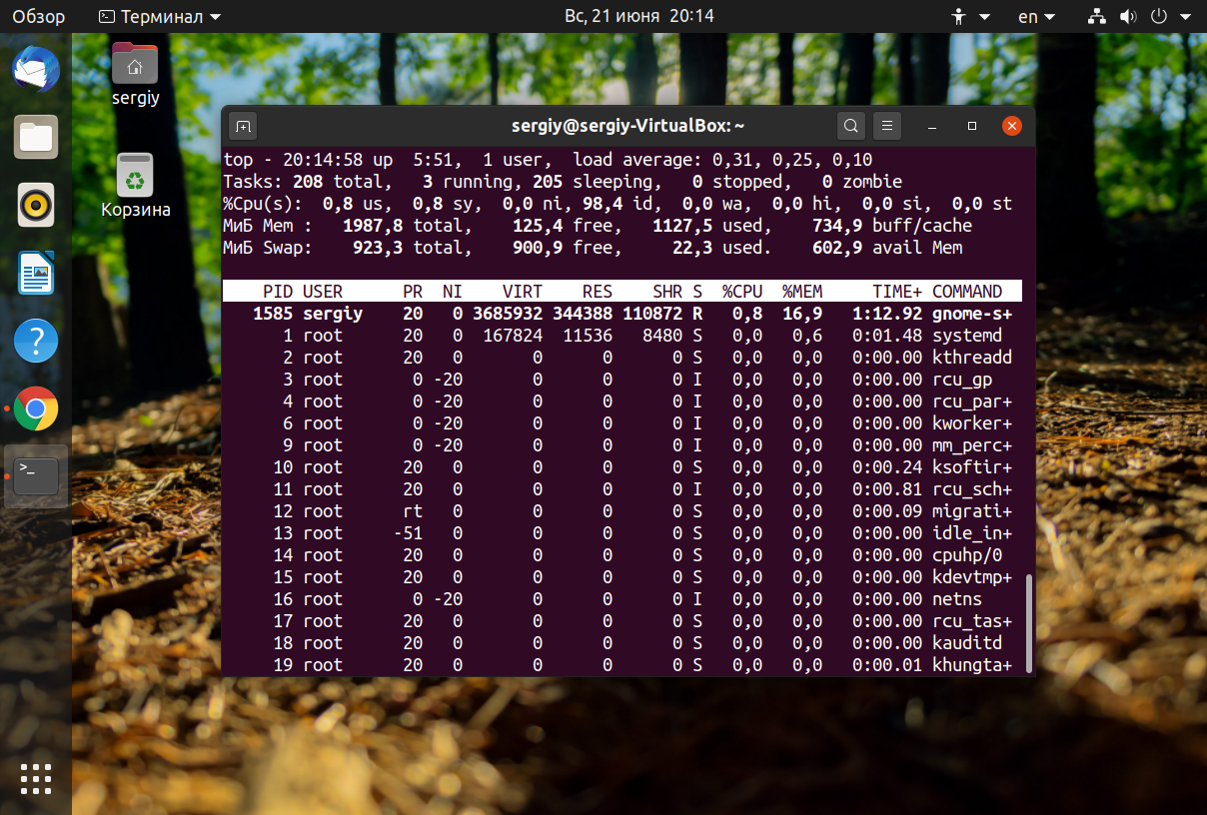Viewport: 1207px width, 815px height.
Task: Open the sergiy home folder on desktop
Action: pos(135,74)
